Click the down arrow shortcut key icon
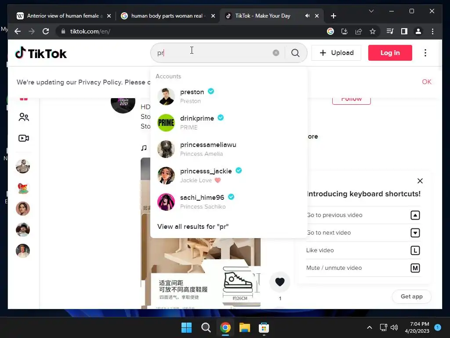Screen dimensions: 450x338 tap(415, 233)
